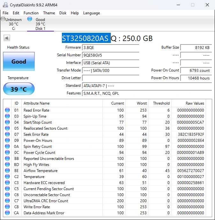Screen dimensions: 215x220
Task: Click the Threshold column header
Action: (160, 103)
